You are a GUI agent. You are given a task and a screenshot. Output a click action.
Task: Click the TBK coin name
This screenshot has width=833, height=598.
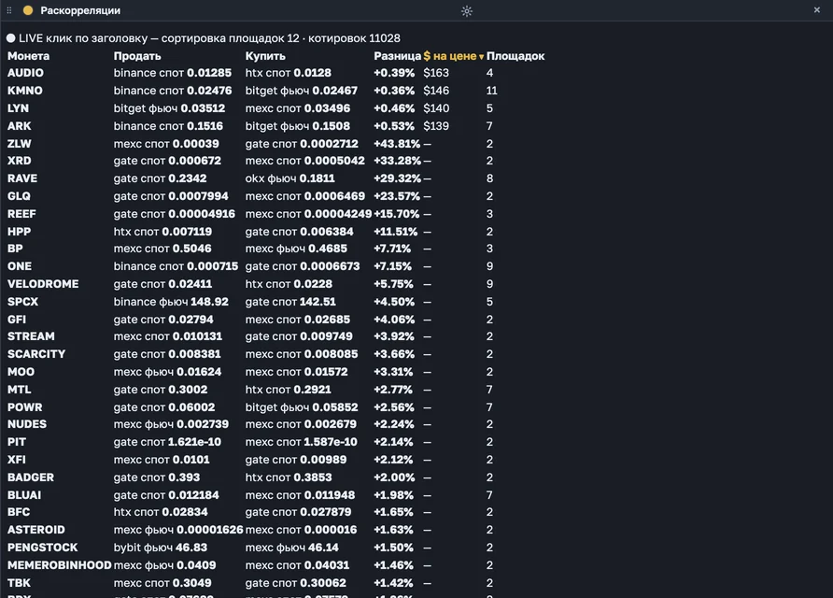[19, 583]
